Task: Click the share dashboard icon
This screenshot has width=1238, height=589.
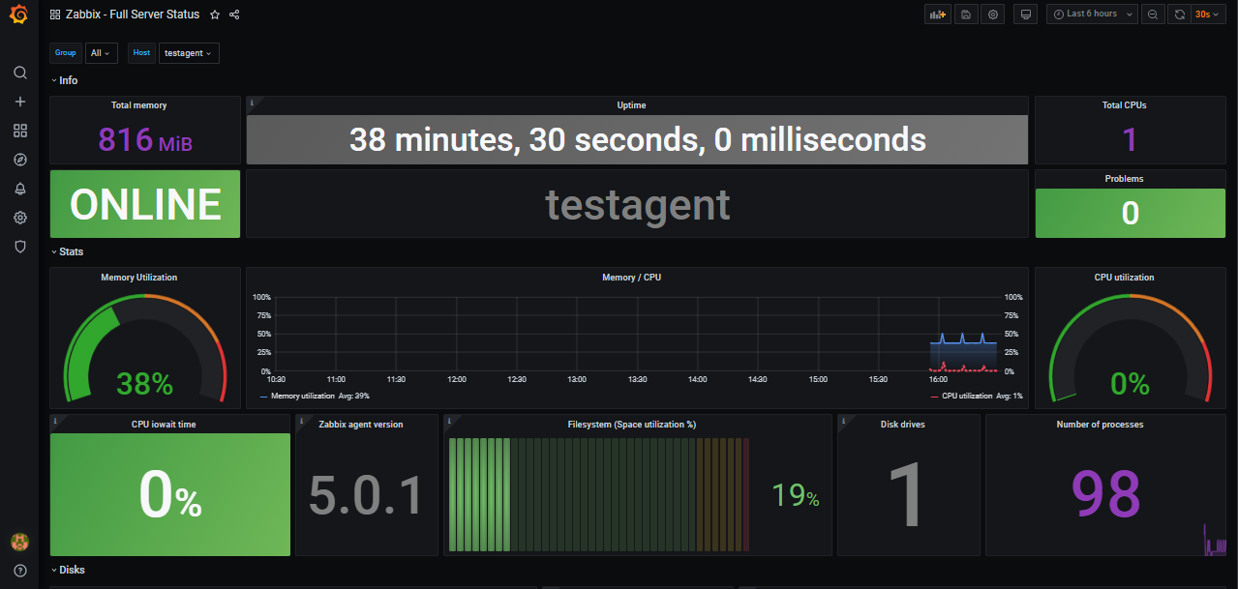Action: coord(234,15)
